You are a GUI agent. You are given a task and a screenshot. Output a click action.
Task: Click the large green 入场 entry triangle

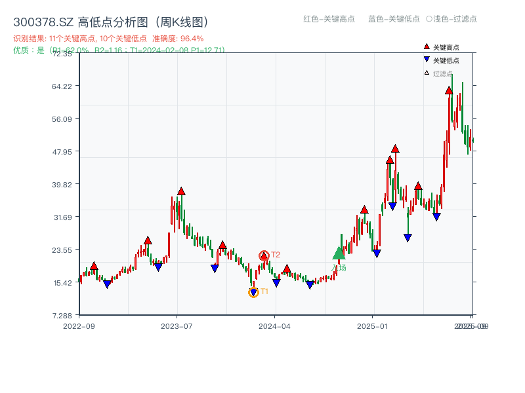[339, 253]
